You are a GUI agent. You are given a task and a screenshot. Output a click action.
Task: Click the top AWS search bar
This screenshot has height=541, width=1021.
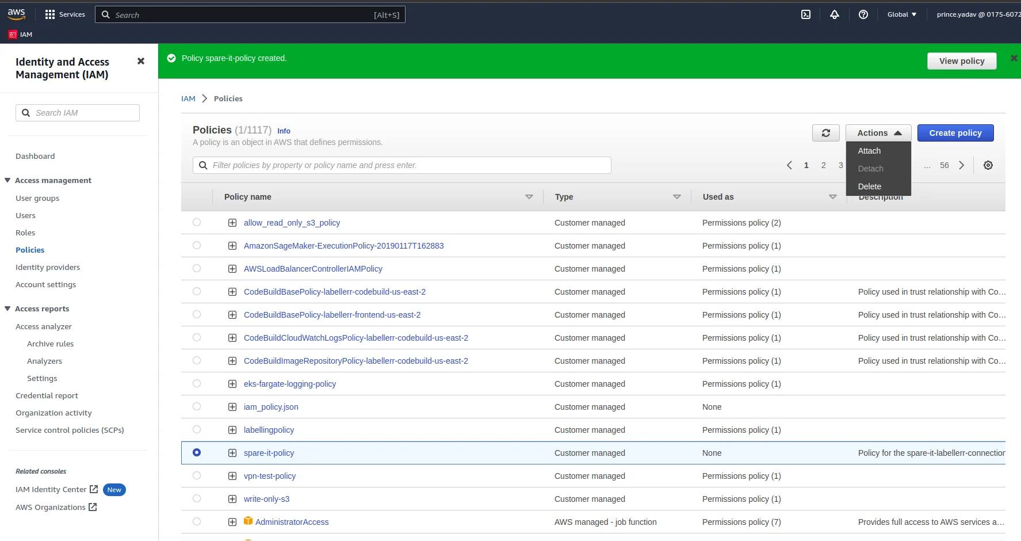[x=250, y=14]
